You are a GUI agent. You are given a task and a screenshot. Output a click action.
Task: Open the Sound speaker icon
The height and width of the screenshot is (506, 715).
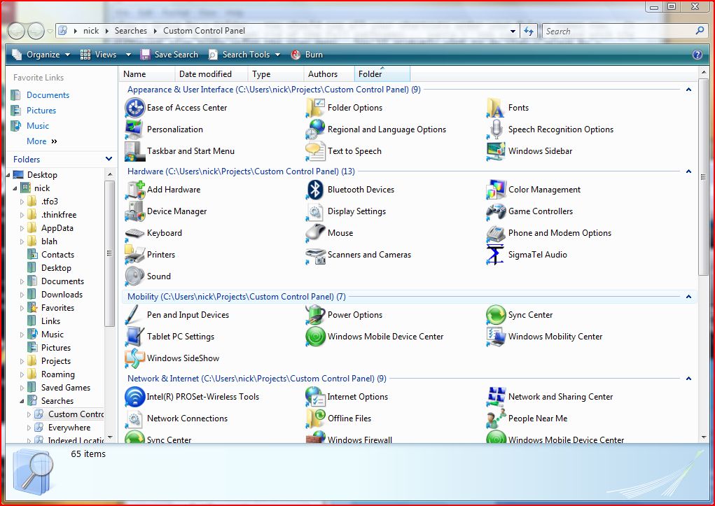(134, 276)
